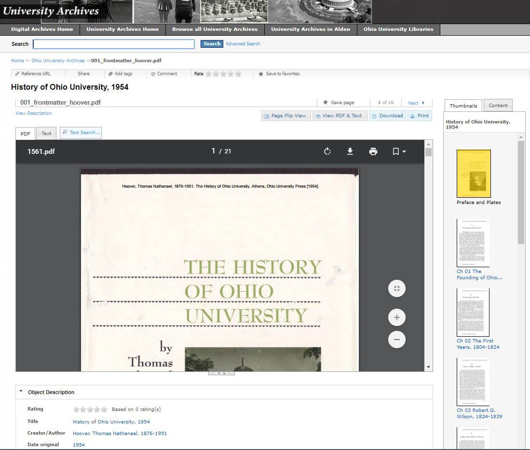Rotate the PDF using the rotate icon

(x=327, y=151)
